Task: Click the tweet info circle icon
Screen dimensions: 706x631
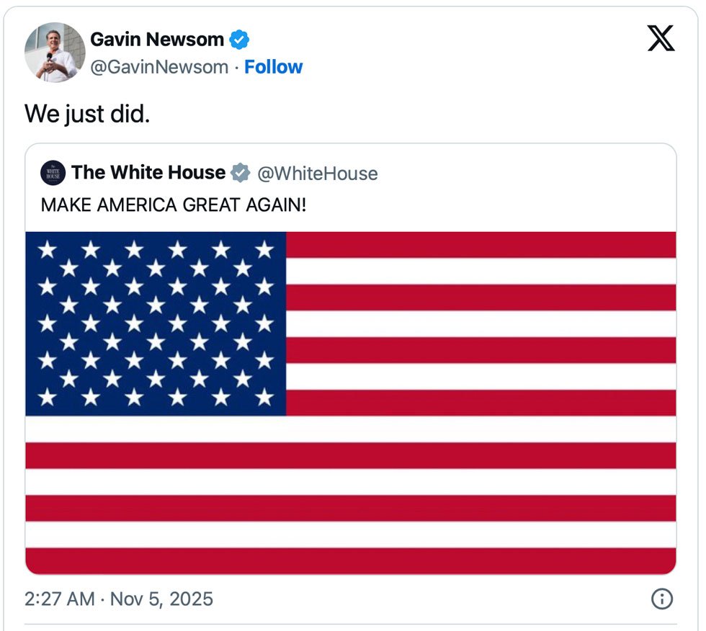Action: tap(661, 599)
